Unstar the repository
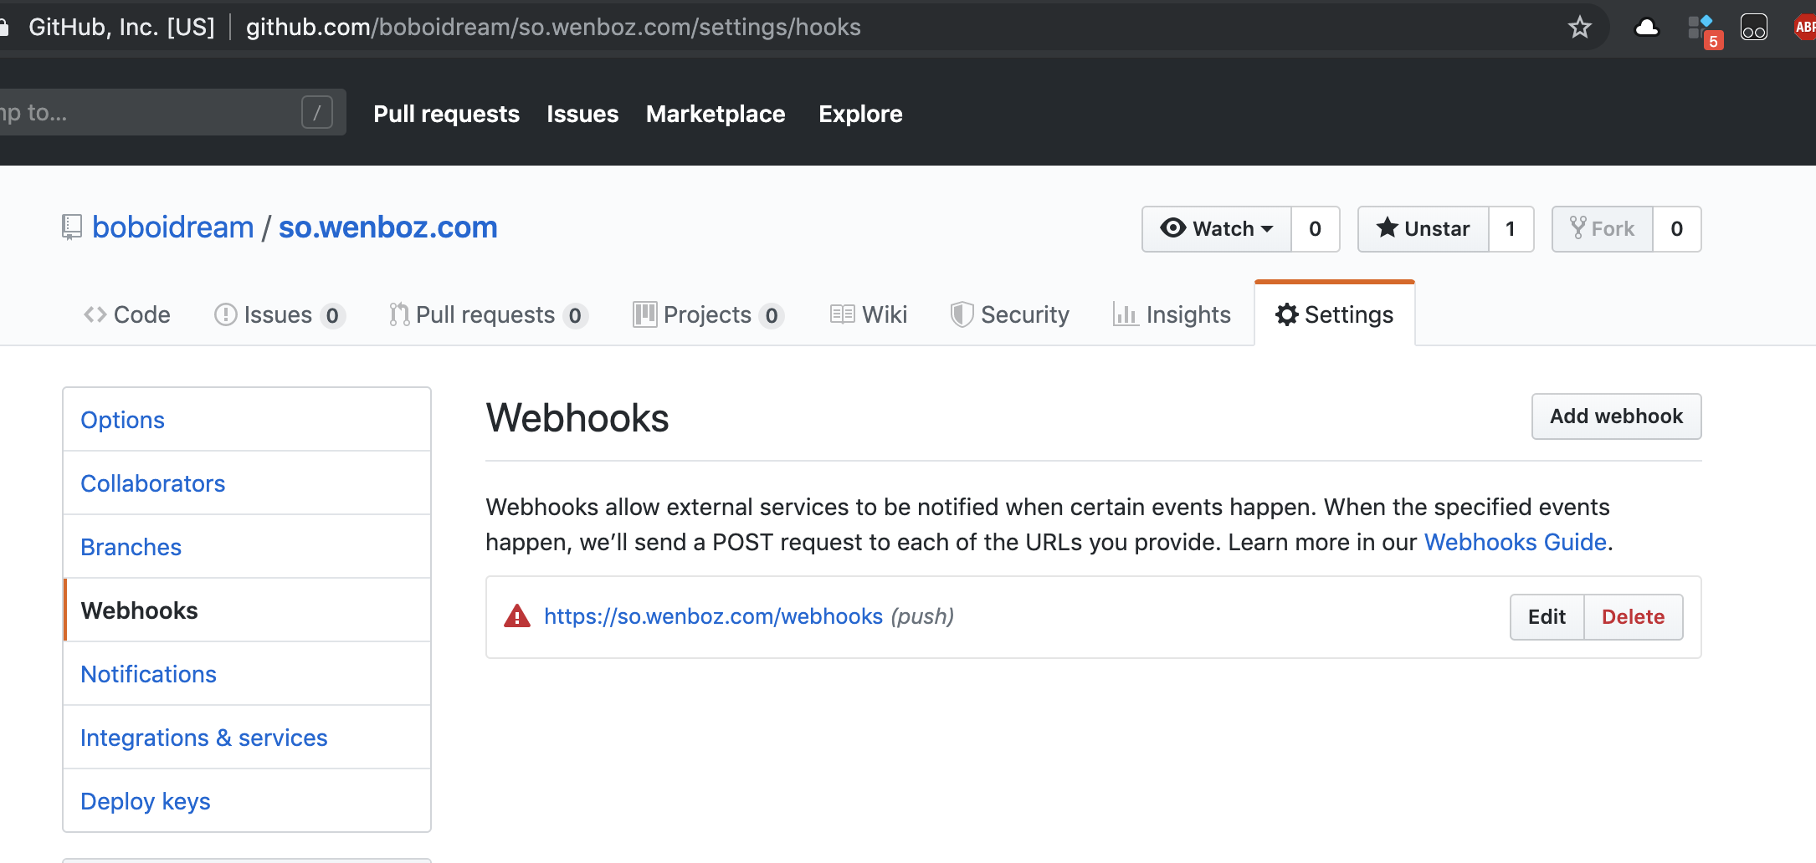This screenshot has width=1816, height=863. [1424, 228]
